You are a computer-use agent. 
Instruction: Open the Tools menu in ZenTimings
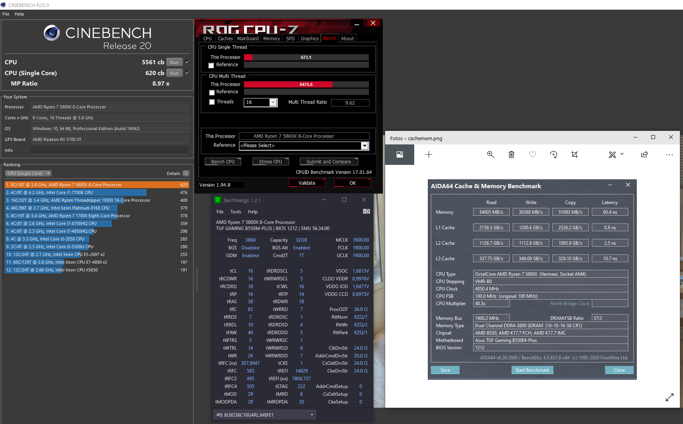click(x=235, y=212)
